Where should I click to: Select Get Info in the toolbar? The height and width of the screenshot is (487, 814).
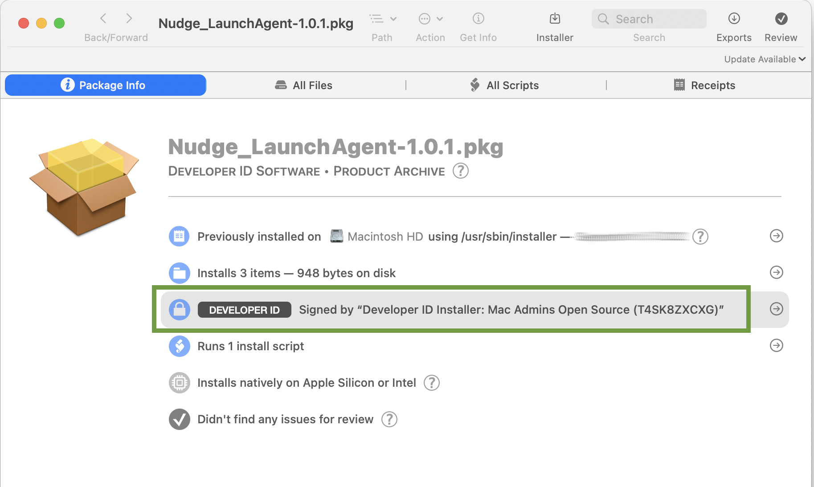478,19
